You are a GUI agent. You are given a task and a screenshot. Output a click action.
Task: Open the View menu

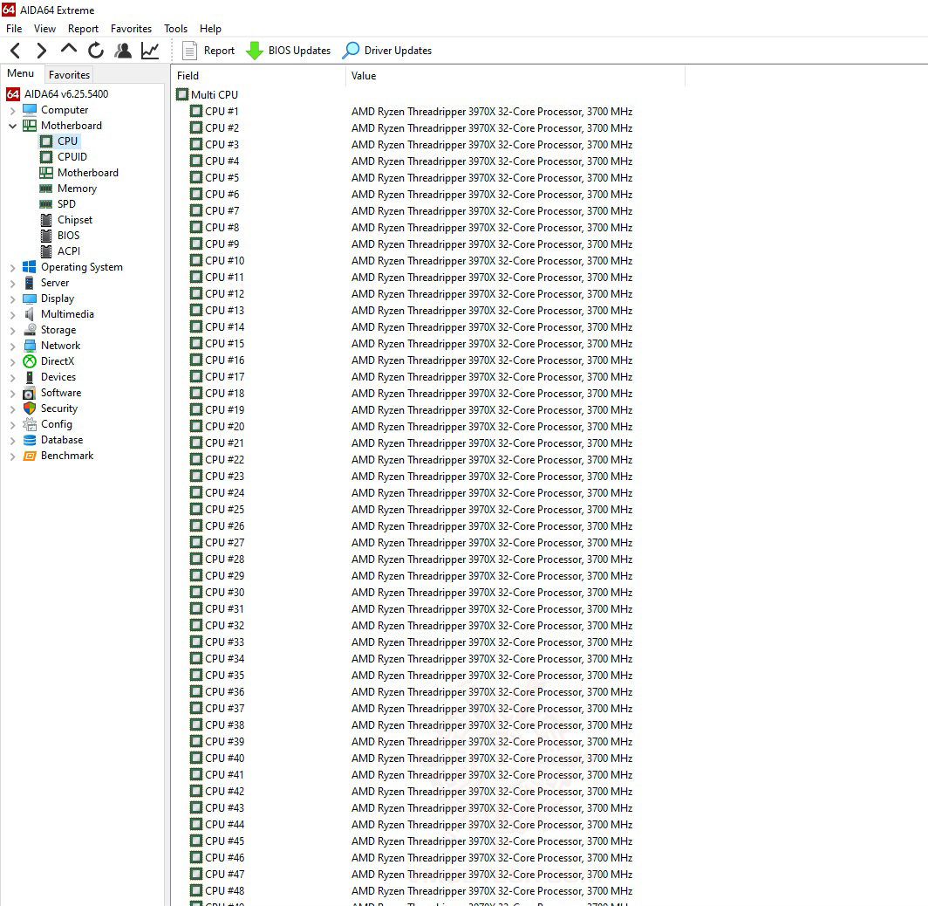click(x=44, y=29)
